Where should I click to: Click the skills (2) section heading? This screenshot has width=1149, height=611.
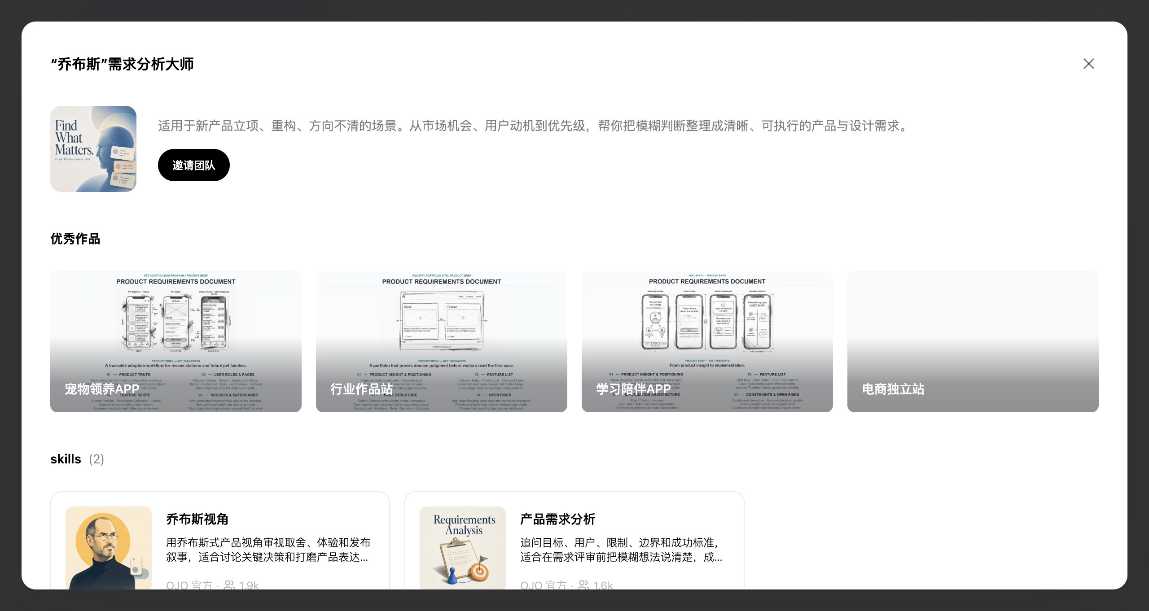pos(77,459)
